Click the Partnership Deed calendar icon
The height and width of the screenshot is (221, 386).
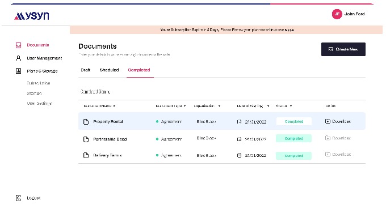point(239,139)
